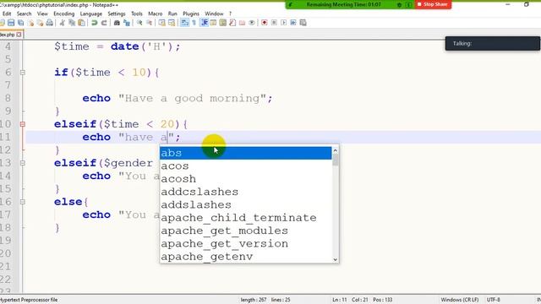Viewport: 541px width, 304px height.
Task: Click the Zoom In magnifier icon
Action: click(x=139, y=23)
